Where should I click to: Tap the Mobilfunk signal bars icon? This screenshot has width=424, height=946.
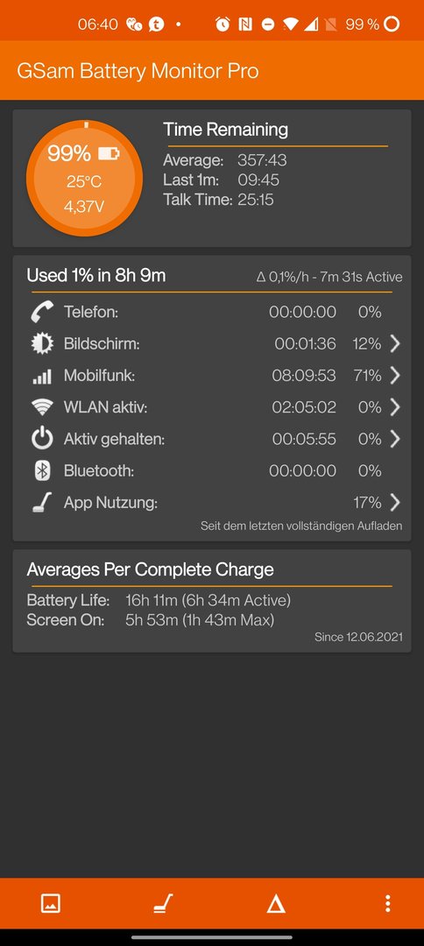tap(42, 377)
